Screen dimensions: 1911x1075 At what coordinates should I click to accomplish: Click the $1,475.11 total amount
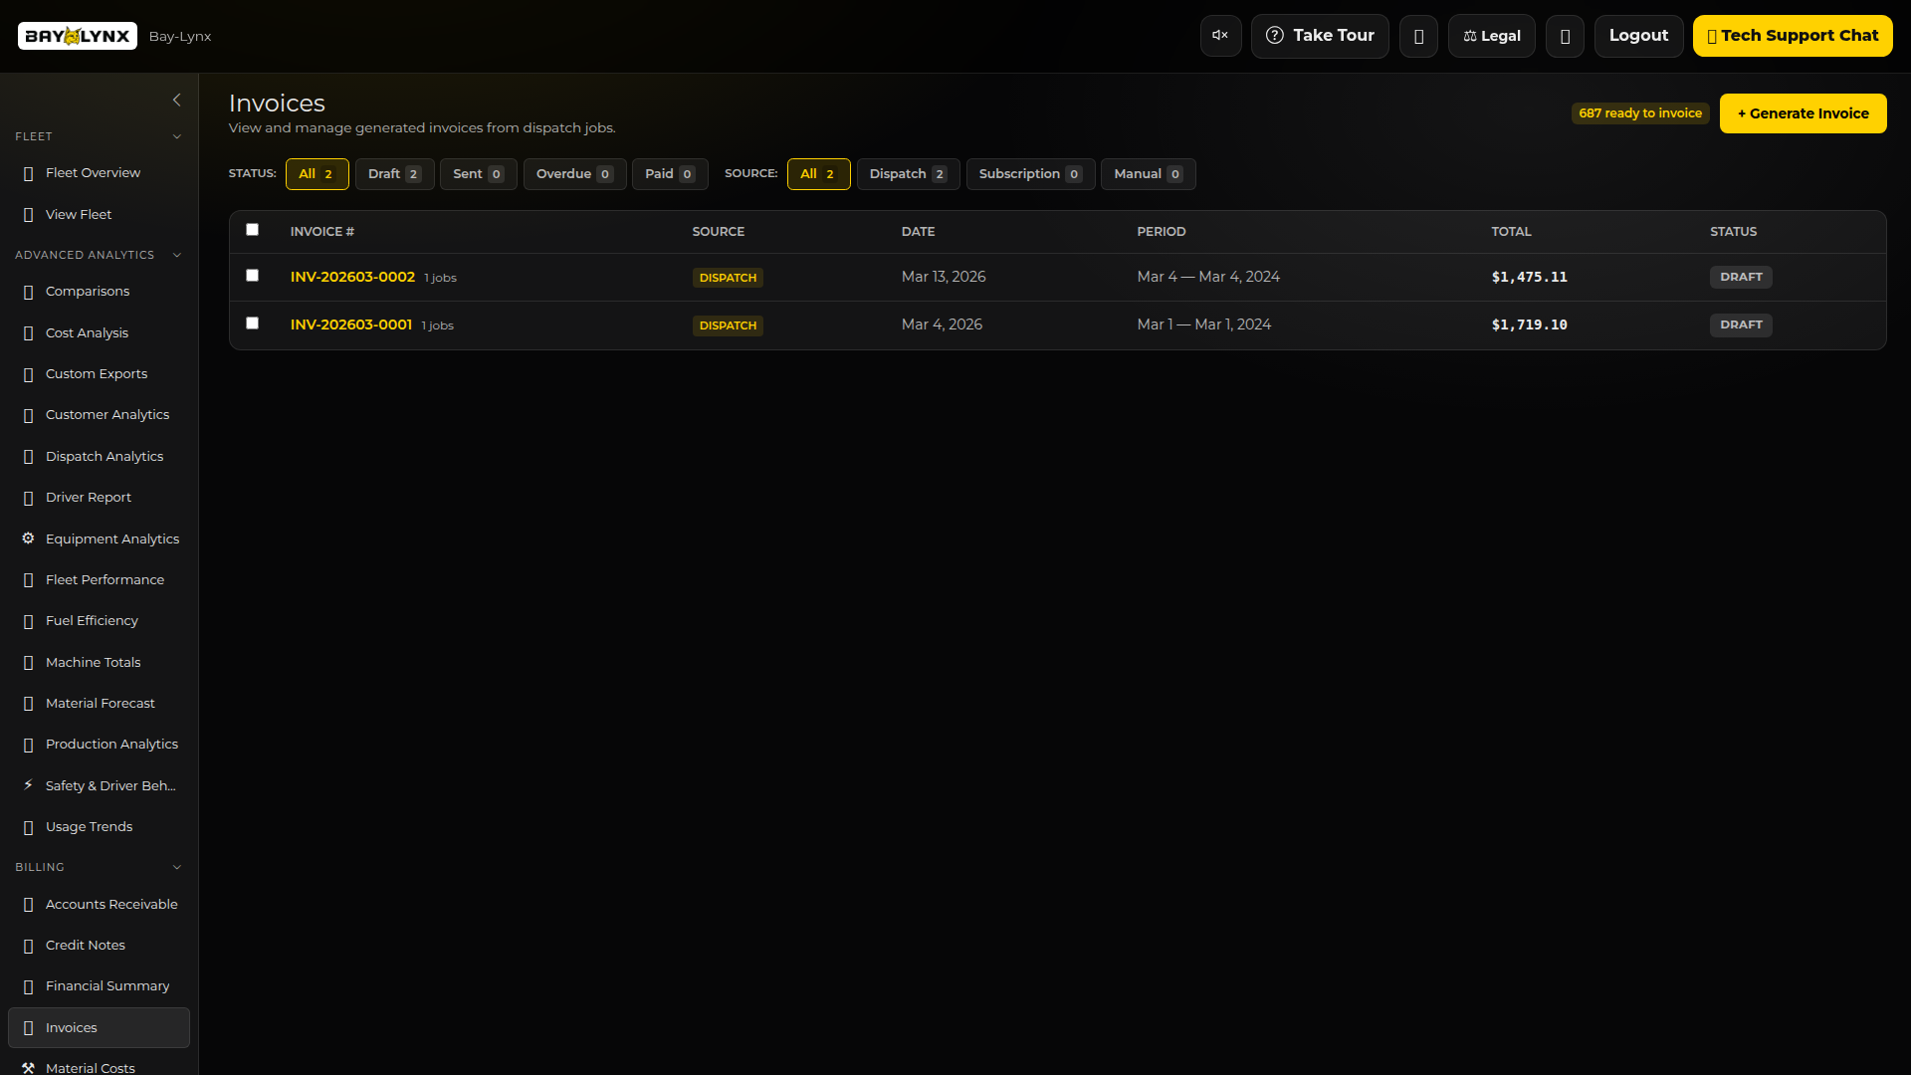point(1529,278)
